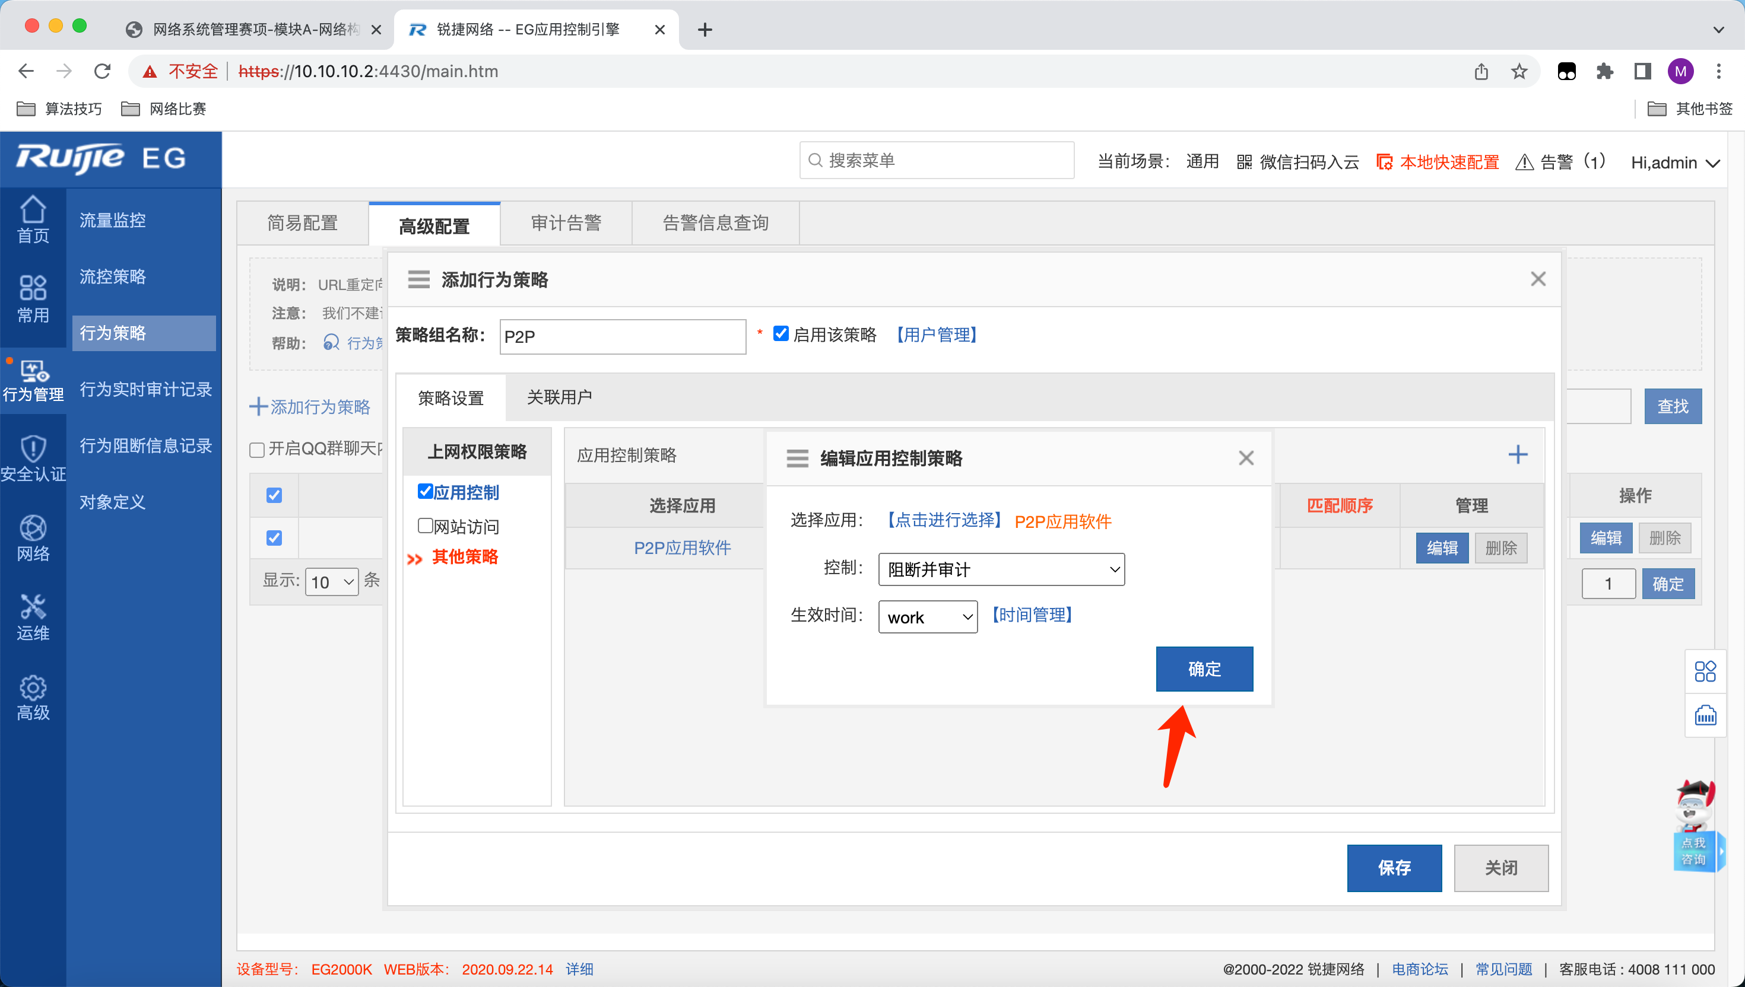Click the blue plus icon to add application policy

click(x=1518, y=454)
